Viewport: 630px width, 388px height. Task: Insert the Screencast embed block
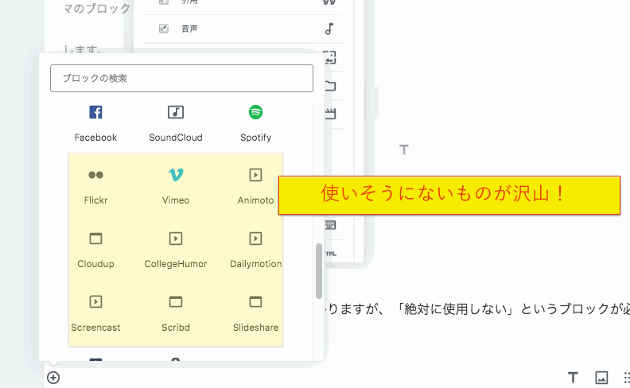(95, 313)
